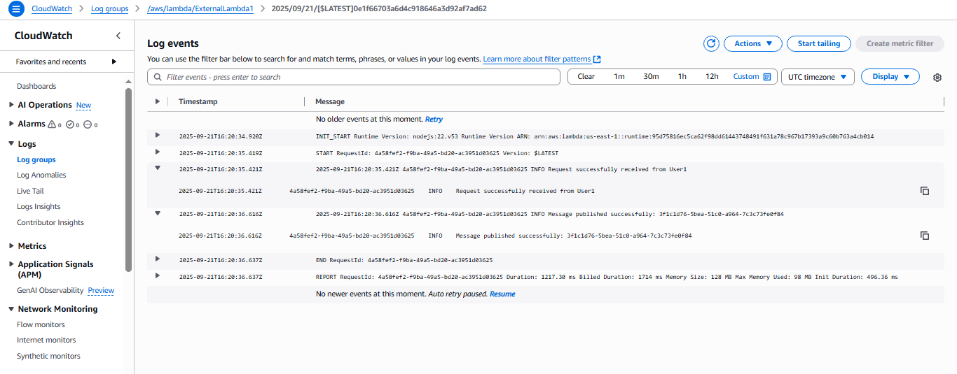Copy the 'Request successfully received from User1' event
The width and height of the screenshot is (957, 374).
[x=925, y=191]
